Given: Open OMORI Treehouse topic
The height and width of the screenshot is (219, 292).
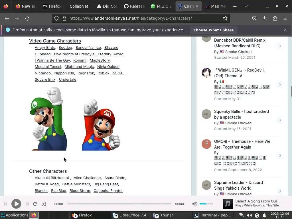Looking at the screenshot, I should pyautogui.click(x=242, y=144).
